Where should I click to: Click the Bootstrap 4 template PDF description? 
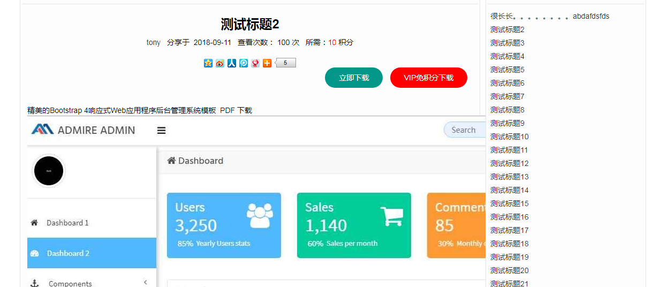tap(140, 110)
